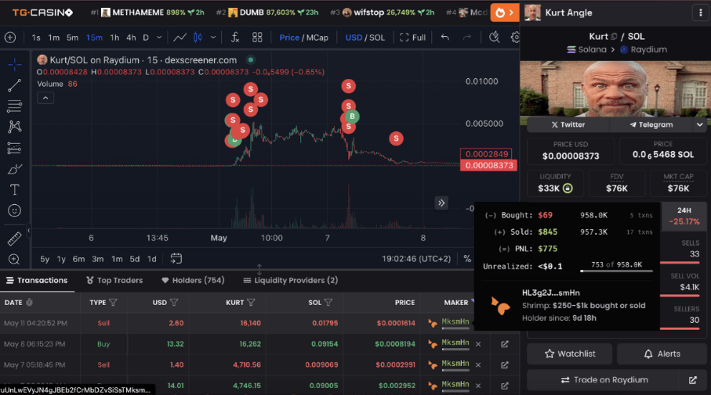Select the crosshair cursor tool
This screenshot has width=711, height=395.
[15, 65]
